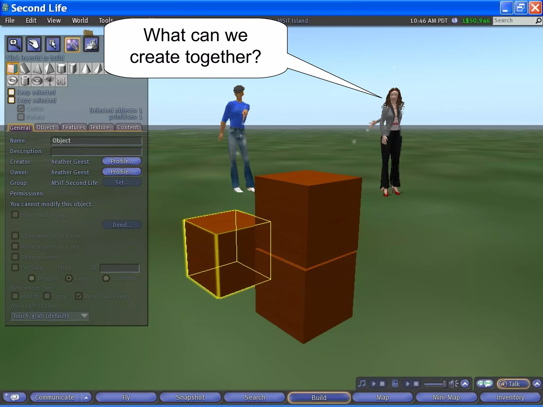Viewport: 543px width, 407px height.
Task: Stop the music stream
Action: [x=382, y=384]
